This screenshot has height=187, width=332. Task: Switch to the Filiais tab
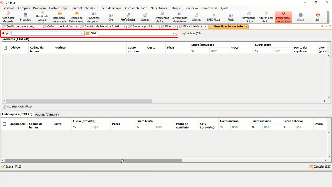168,26
